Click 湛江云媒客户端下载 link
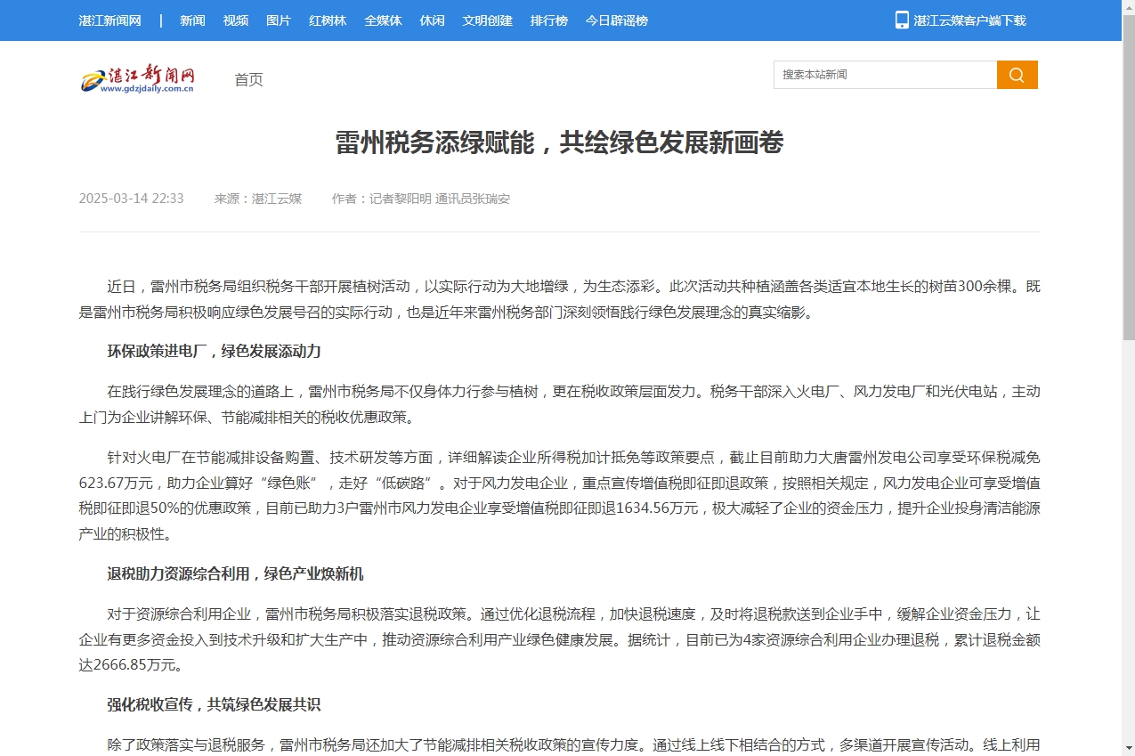This screenshot has width=1135, height=756. (x=970, y=20)
